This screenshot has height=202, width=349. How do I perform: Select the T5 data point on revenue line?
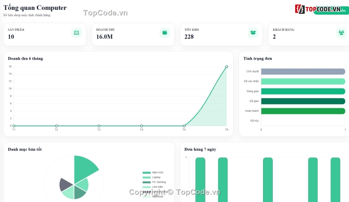(x=184, y=126)
